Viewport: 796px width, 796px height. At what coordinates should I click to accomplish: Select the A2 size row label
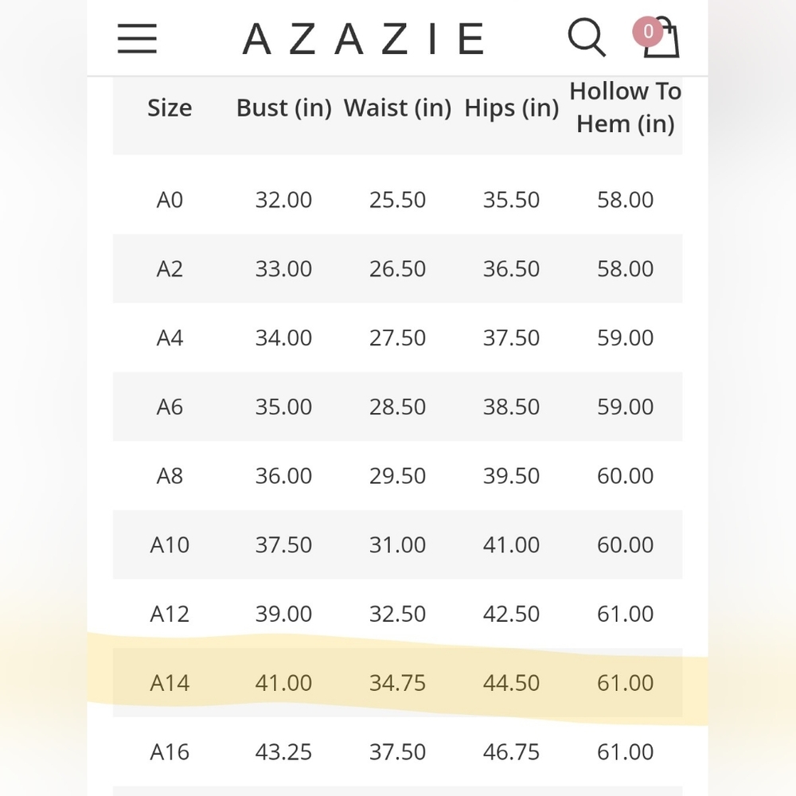click(x=170, y=268)
